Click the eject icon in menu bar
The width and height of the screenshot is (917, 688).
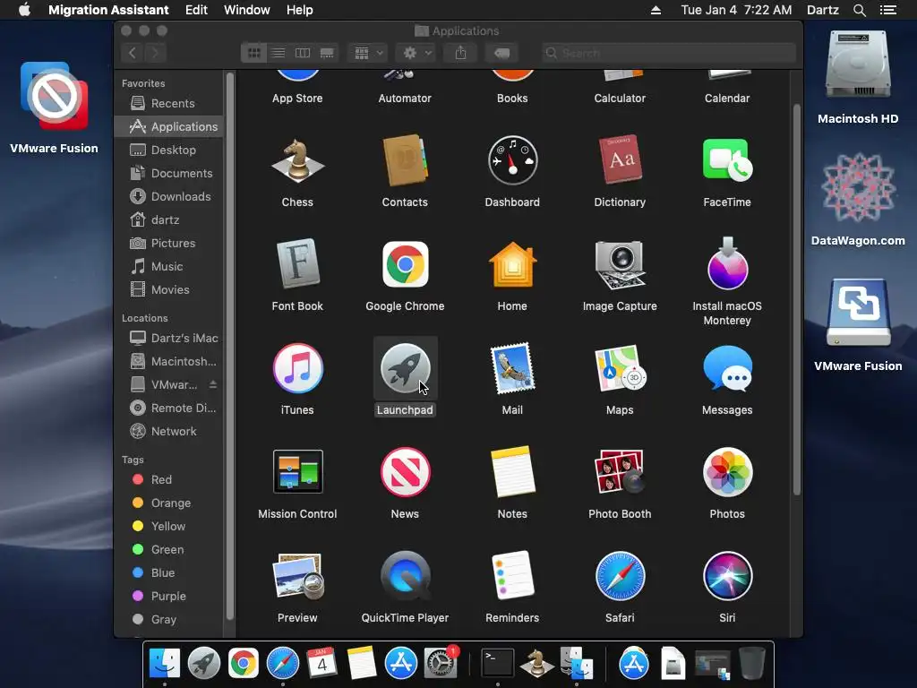656,10
